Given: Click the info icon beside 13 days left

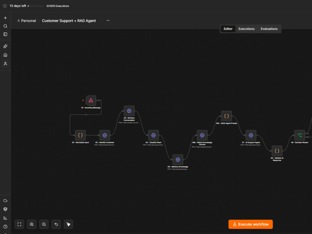Looking at the screenshot, I should pyautogui.click(x=5, y=6).
